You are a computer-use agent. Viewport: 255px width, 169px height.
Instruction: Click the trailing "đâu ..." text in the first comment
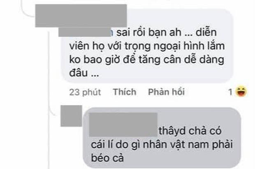click(x=84, y=73)
